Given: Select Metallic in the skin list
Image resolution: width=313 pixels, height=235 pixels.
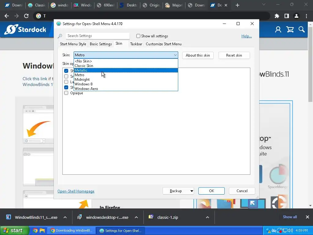Looking at the screenshot, I should [126, 70].
